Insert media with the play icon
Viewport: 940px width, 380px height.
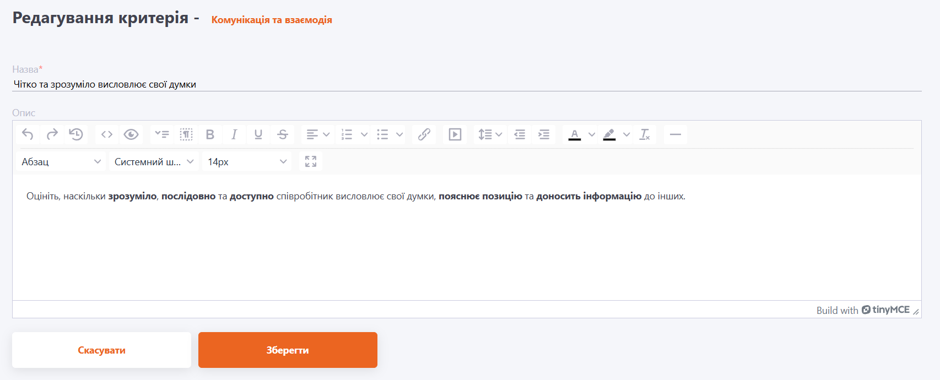tap(455, 134)
